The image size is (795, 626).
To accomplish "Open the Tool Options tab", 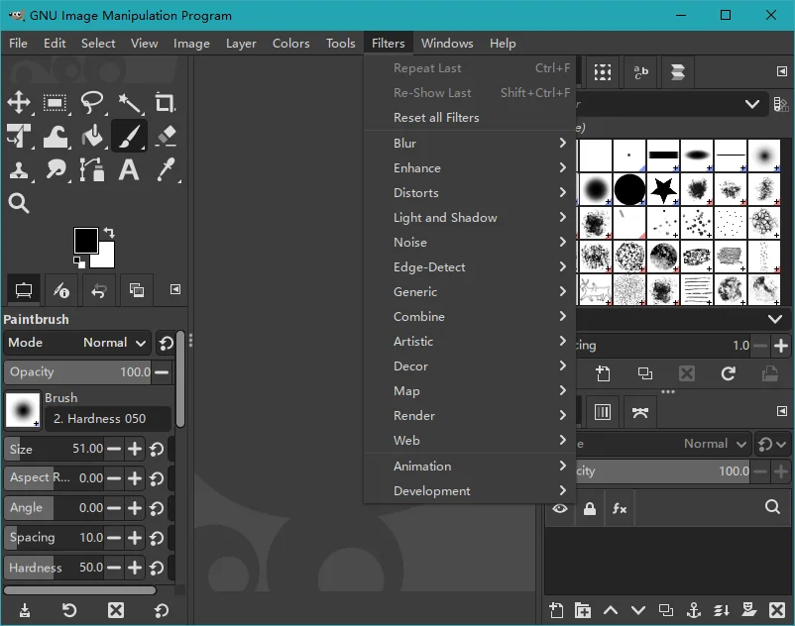I will coord(24,290).
